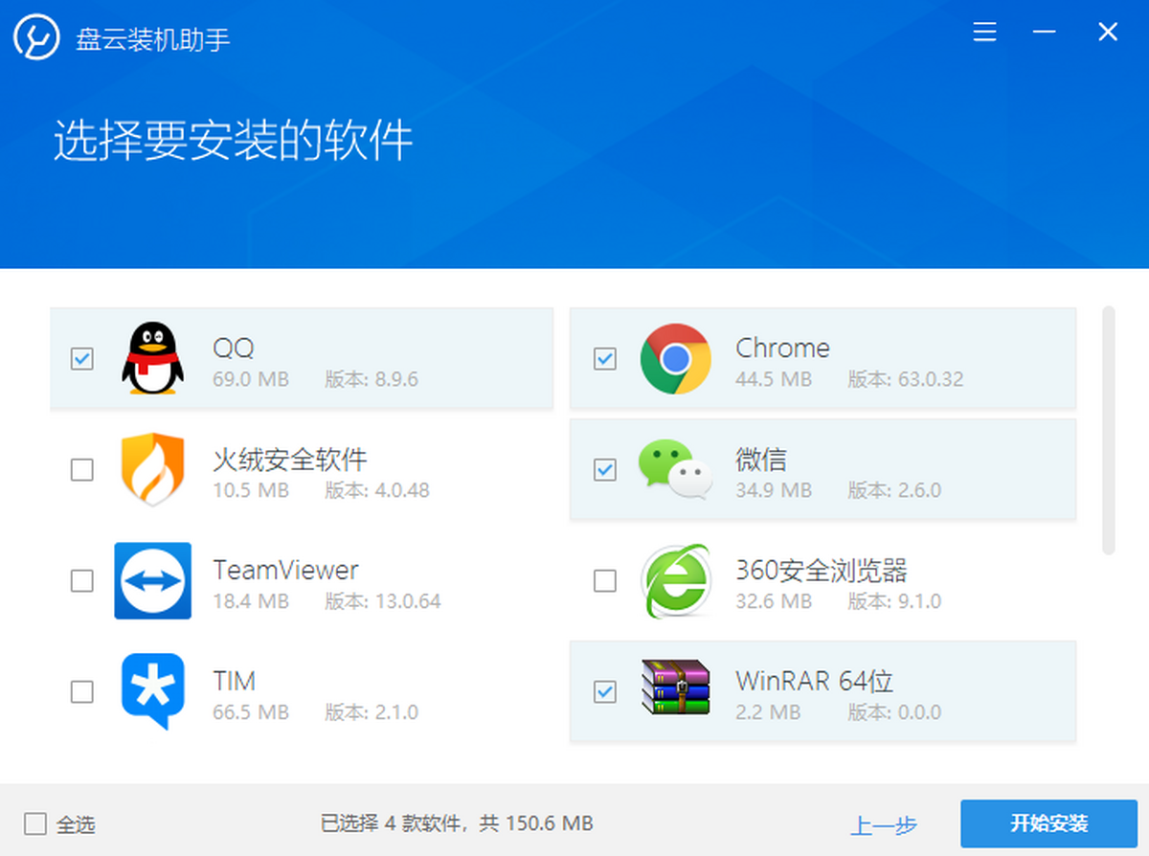Click the software list vertical scrollbar
Image resolution: width=1149 pixels, height=856 pixels.
(1109, 431)
